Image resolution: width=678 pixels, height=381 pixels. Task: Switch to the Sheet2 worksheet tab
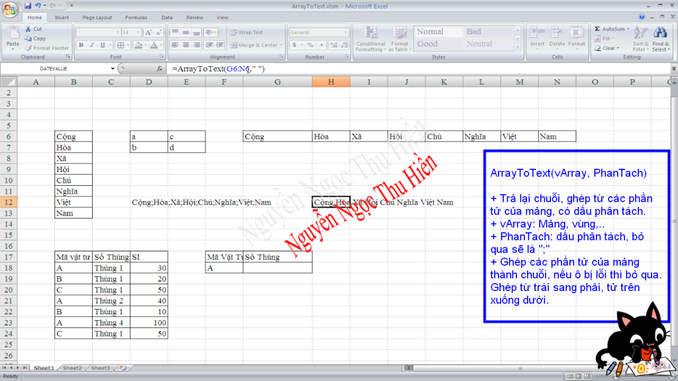(x=72, y=368)
